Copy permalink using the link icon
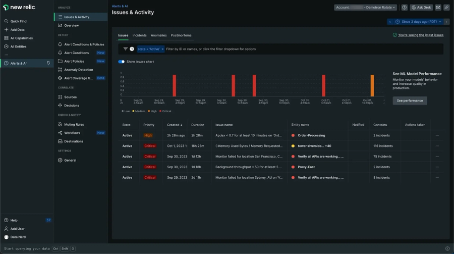 pos(446,8)
